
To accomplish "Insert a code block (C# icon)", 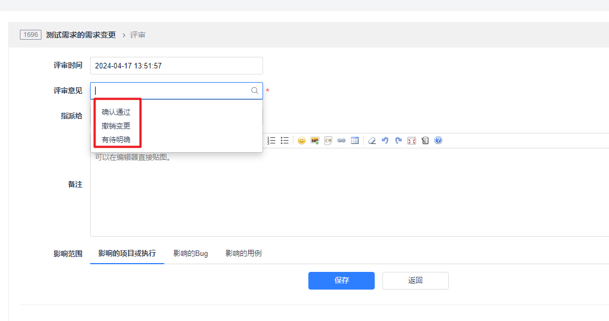I will [328, 141].
